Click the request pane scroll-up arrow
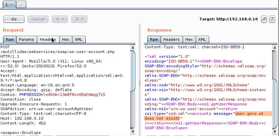Viewport: 279px width, 136px height. point(133,48)
